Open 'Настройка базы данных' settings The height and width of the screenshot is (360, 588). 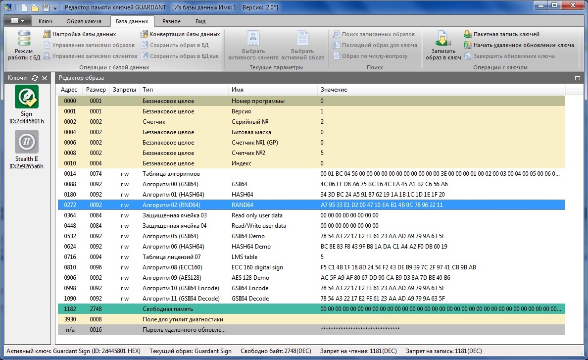[x=79, y=34]
